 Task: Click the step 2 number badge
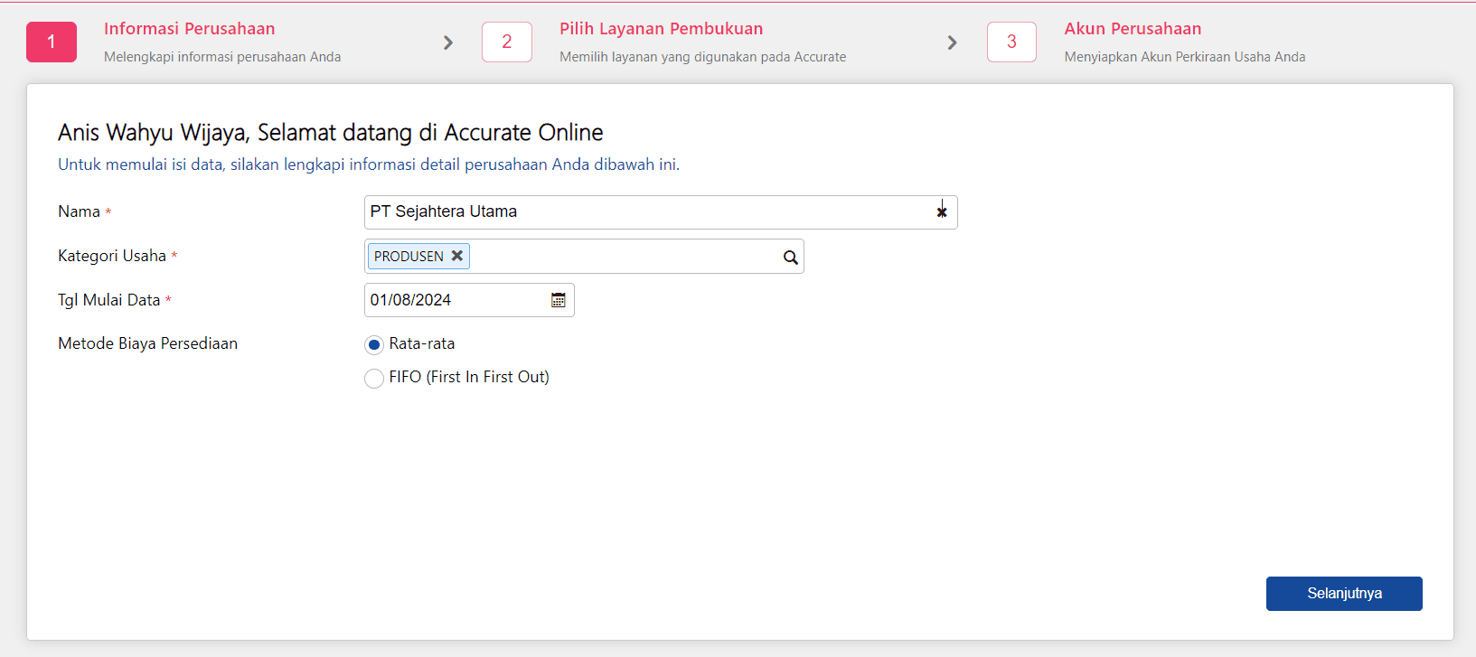tap(507, 42)
